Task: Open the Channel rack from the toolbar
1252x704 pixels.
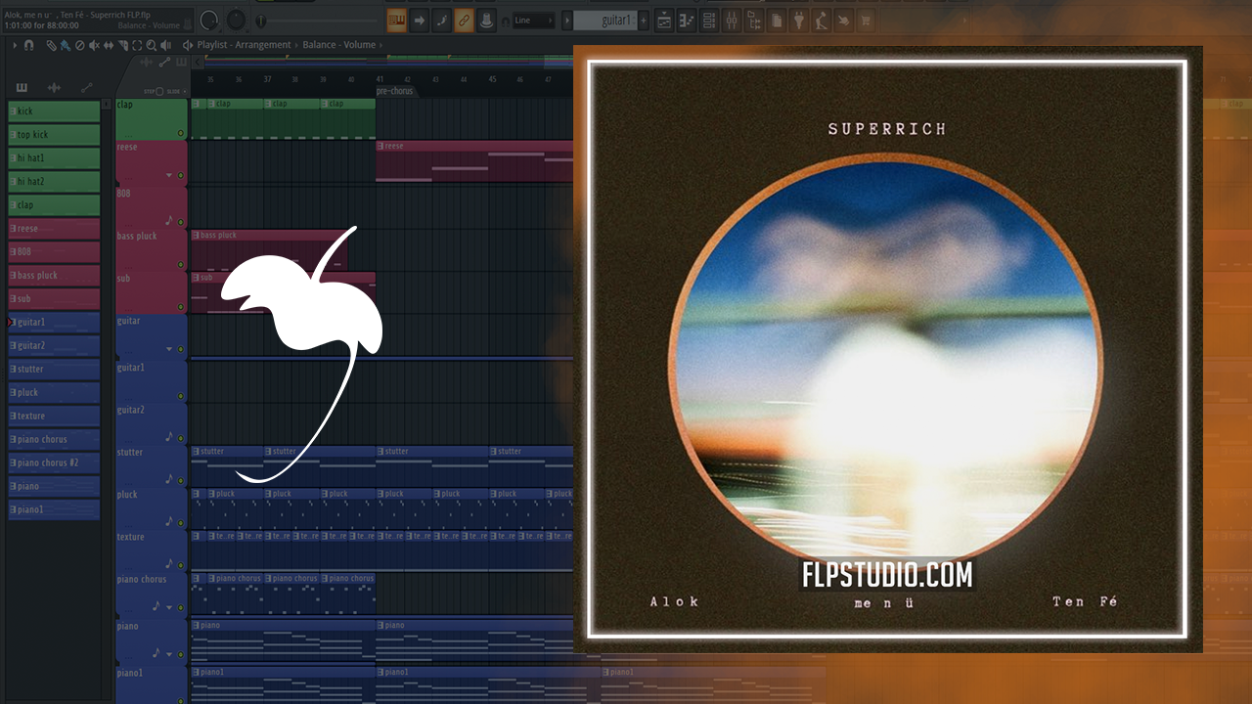Action: (711, 21)
